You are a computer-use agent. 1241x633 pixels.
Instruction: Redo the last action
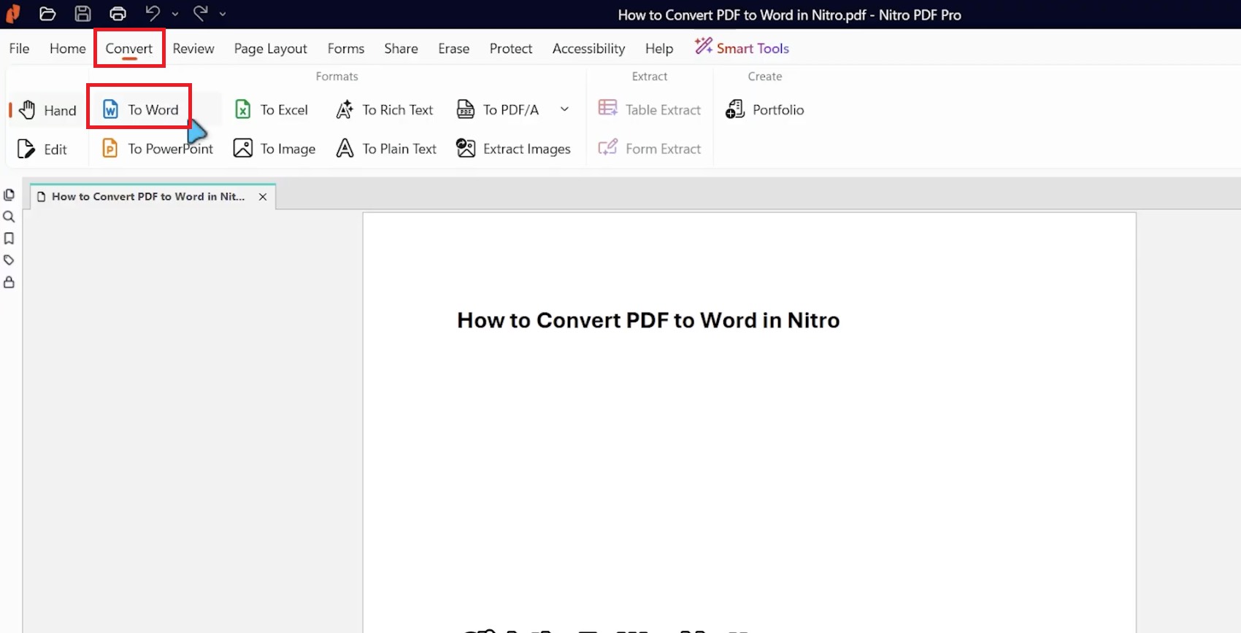tap(200, 13)
